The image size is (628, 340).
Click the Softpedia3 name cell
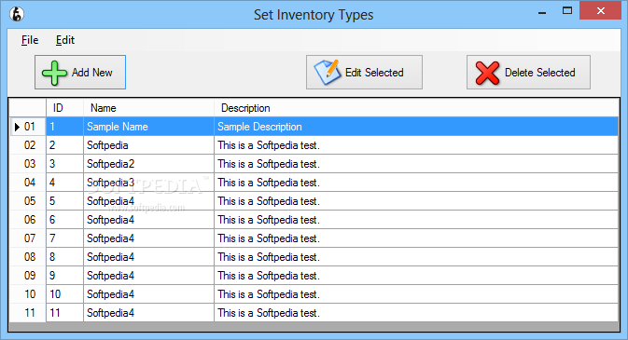point(148,183)
